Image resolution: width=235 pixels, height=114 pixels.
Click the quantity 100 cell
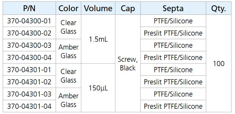[219, 63]
